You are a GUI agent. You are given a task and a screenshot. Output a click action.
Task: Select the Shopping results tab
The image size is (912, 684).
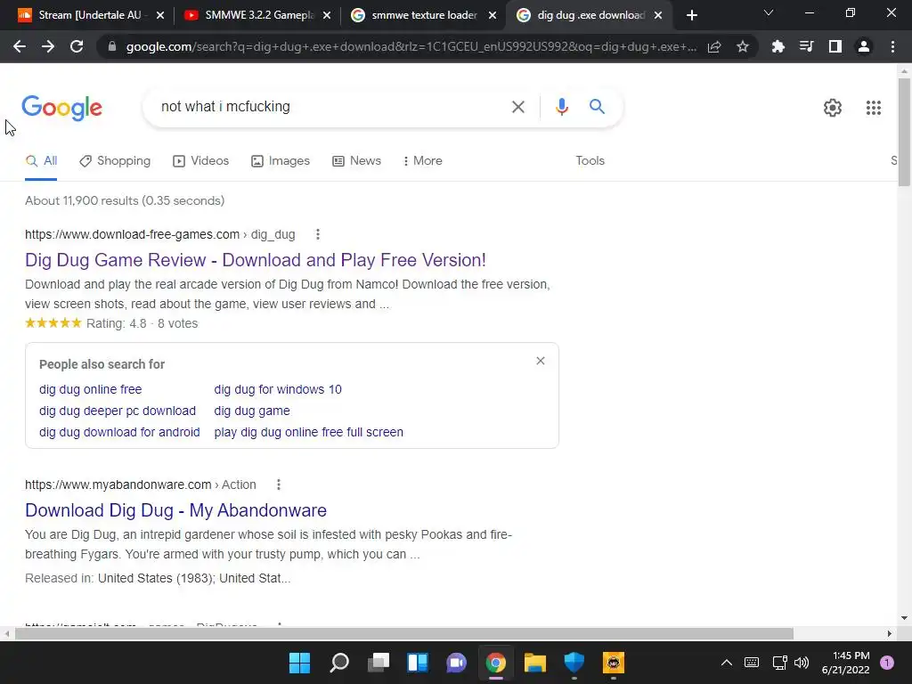point(115,161)
